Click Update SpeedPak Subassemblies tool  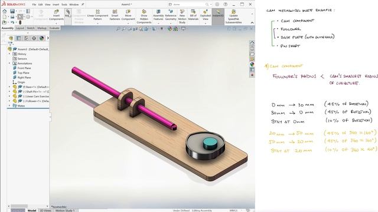tap(233, 16)
